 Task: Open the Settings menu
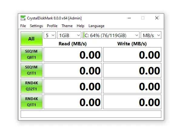click(x=36, y=26)
